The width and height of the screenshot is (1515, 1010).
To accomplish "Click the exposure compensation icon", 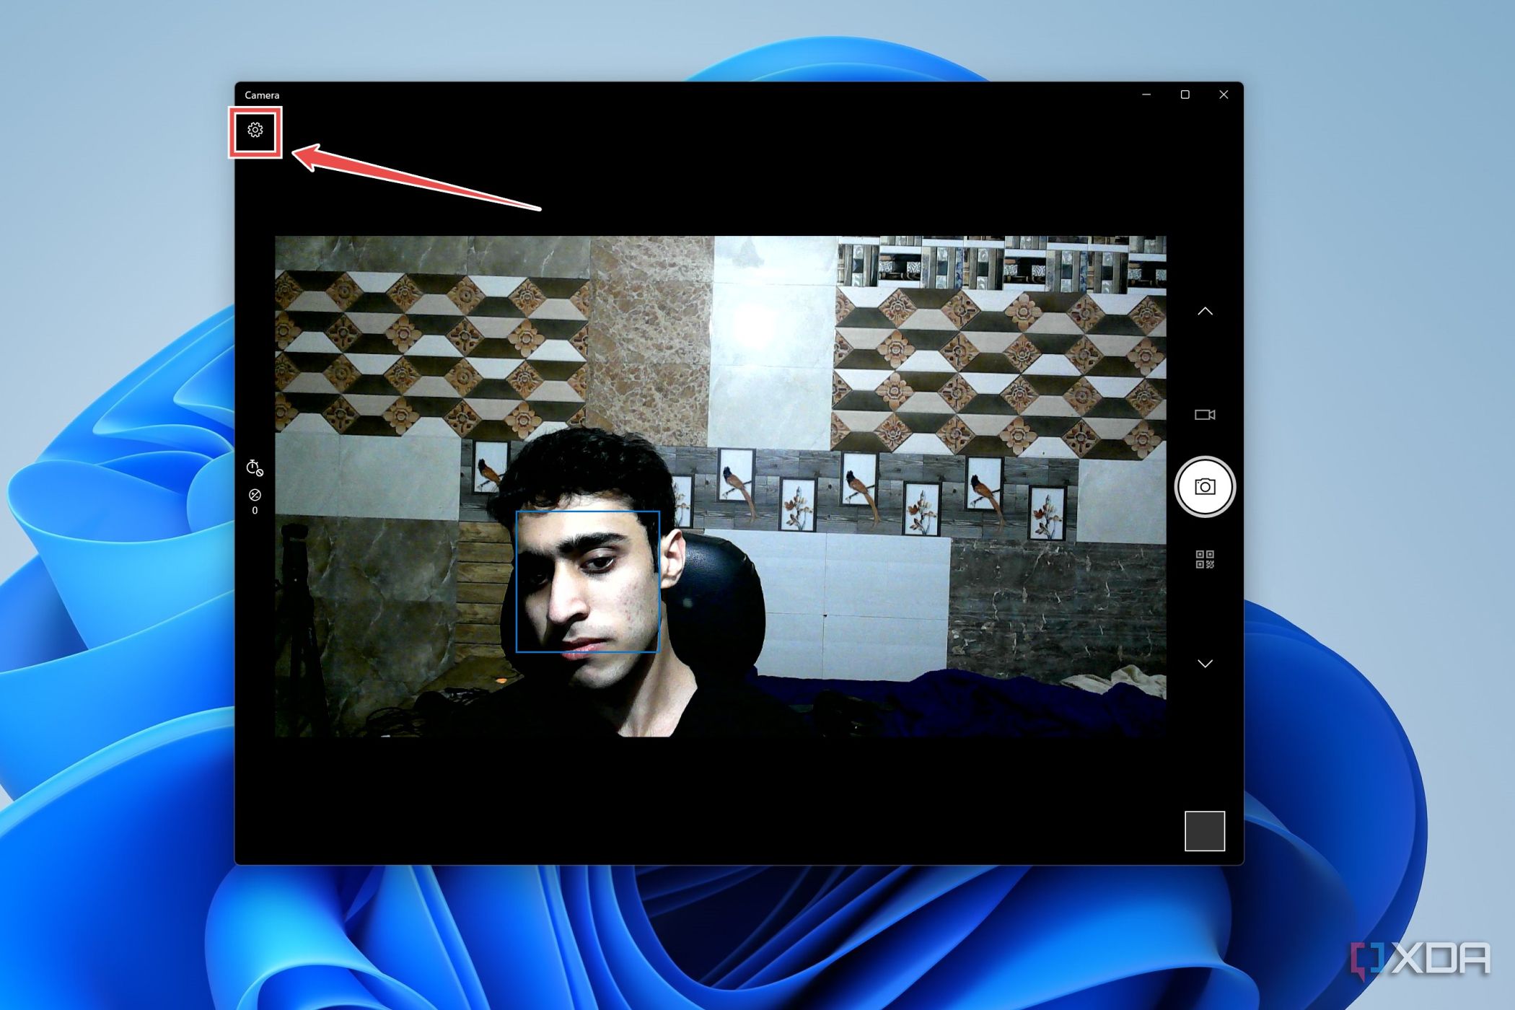I will [x=254, y=496].
